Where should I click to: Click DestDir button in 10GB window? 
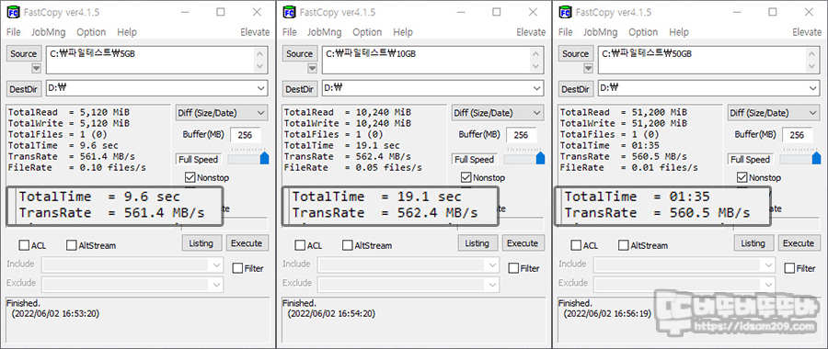[x=300, y=89]
